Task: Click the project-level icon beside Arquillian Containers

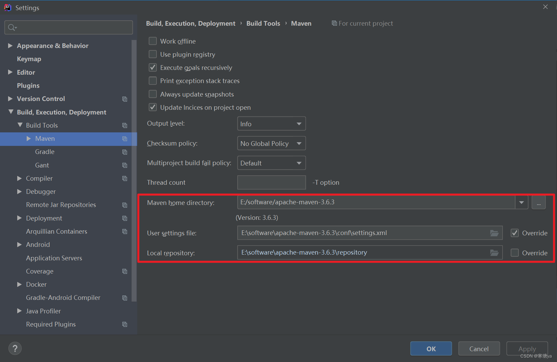Action: coord(125,232)
